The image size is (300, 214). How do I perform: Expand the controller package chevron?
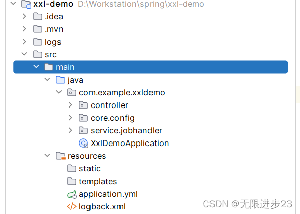[70, 105]
